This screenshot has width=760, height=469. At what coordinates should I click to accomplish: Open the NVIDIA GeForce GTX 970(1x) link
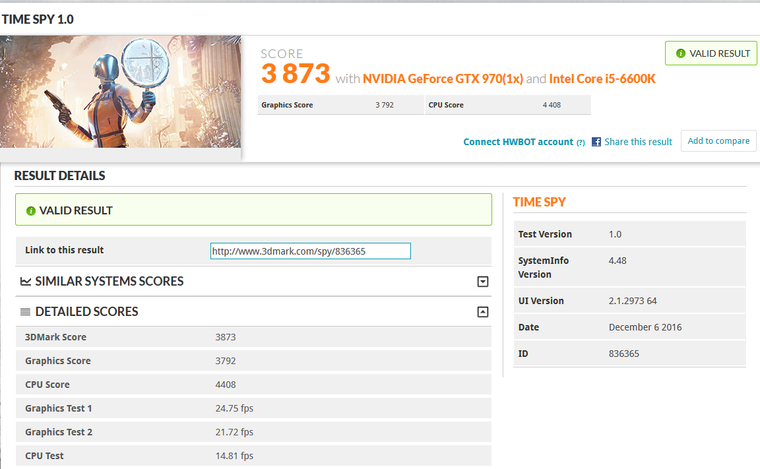[443, 78]
